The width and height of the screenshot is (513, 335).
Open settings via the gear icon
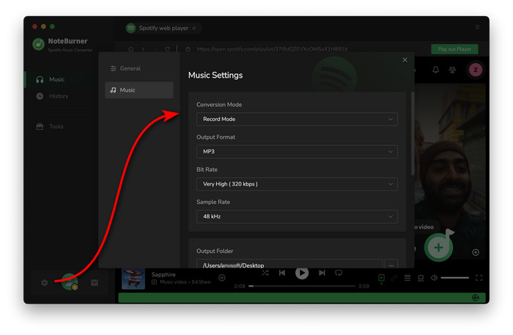coord(45,282)
